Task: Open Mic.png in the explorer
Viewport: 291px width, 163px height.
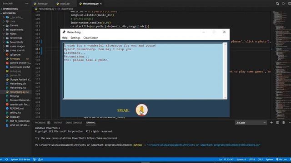Action: (x=14, y=96)
